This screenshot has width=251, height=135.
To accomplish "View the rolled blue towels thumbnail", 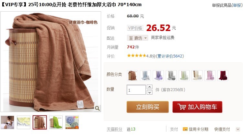I will click(72, 122).
